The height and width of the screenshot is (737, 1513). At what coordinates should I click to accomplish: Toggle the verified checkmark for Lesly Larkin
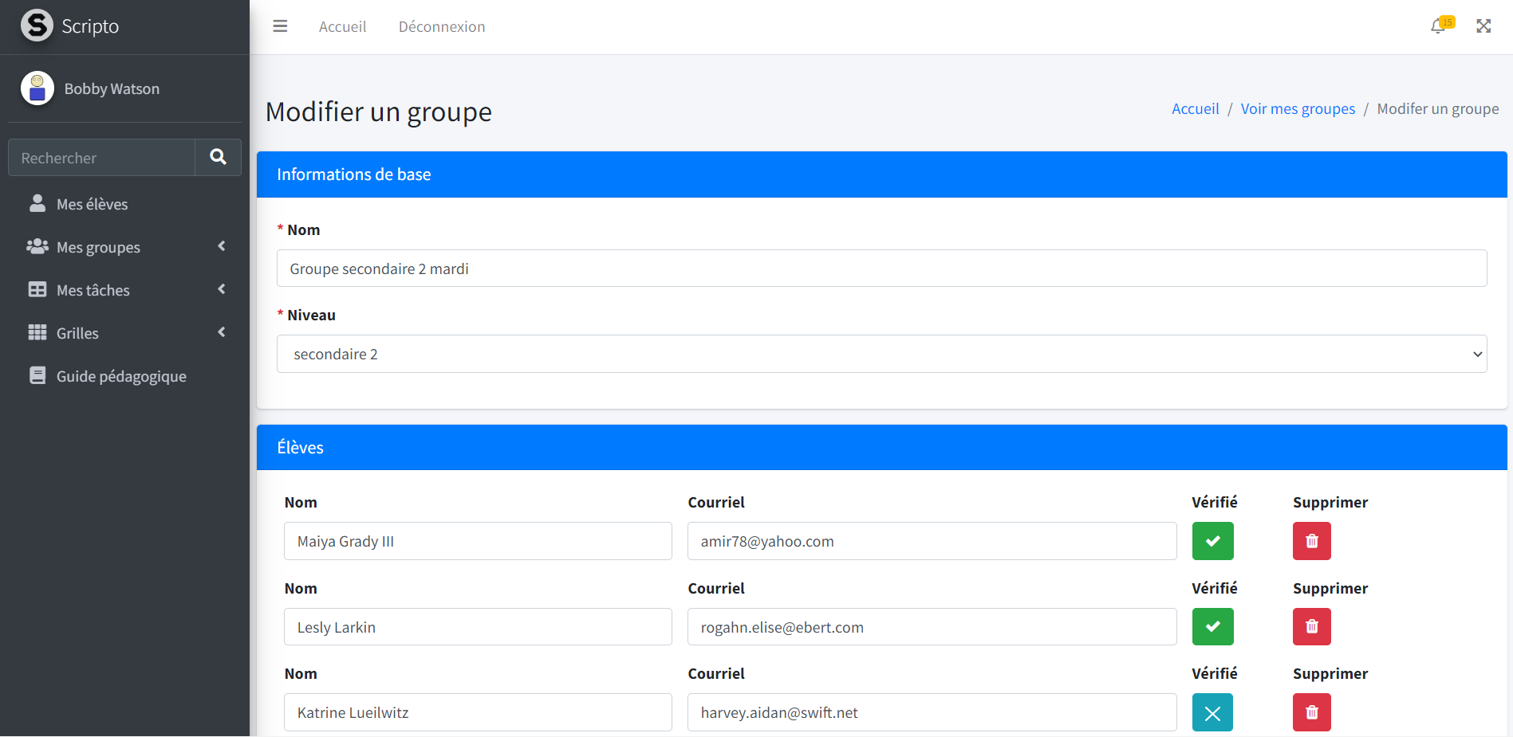pos(1212,627)
